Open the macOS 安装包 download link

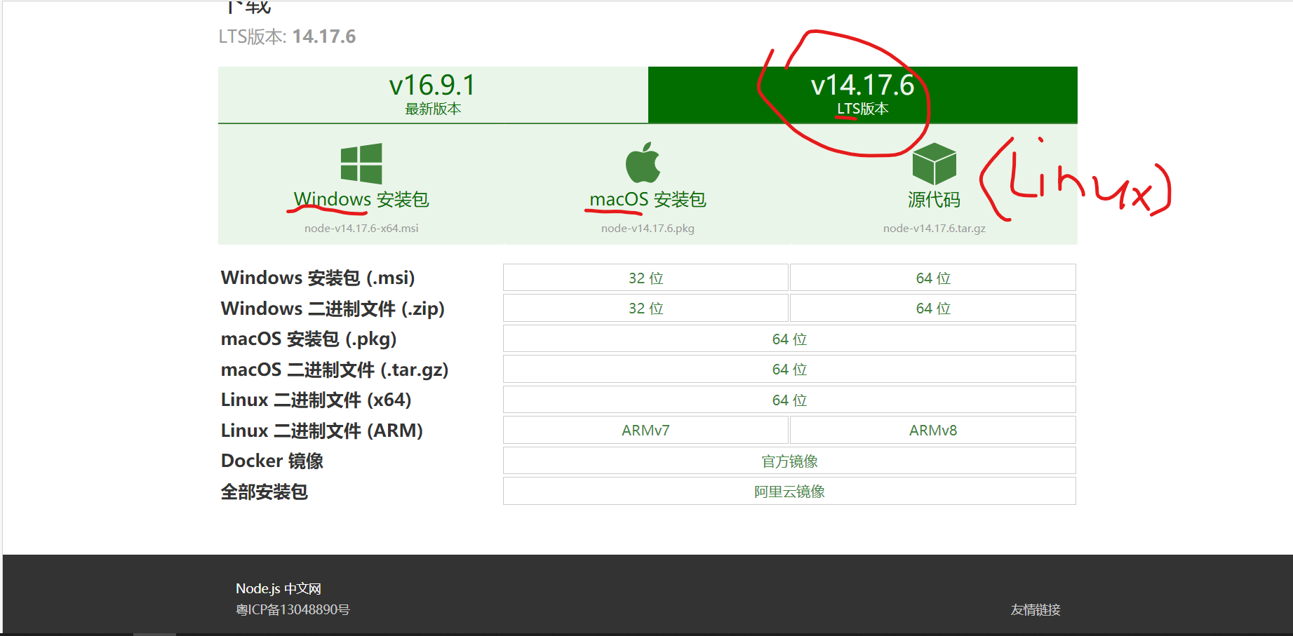point(648,200)
